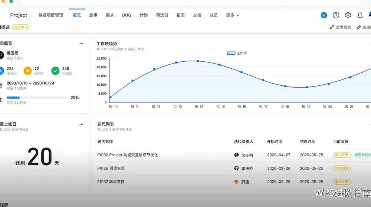Click the 工作项 legend swatch

coord(231,53)
